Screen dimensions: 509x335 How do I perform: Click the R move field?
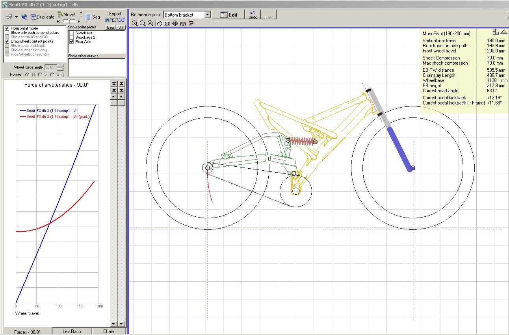66,21
